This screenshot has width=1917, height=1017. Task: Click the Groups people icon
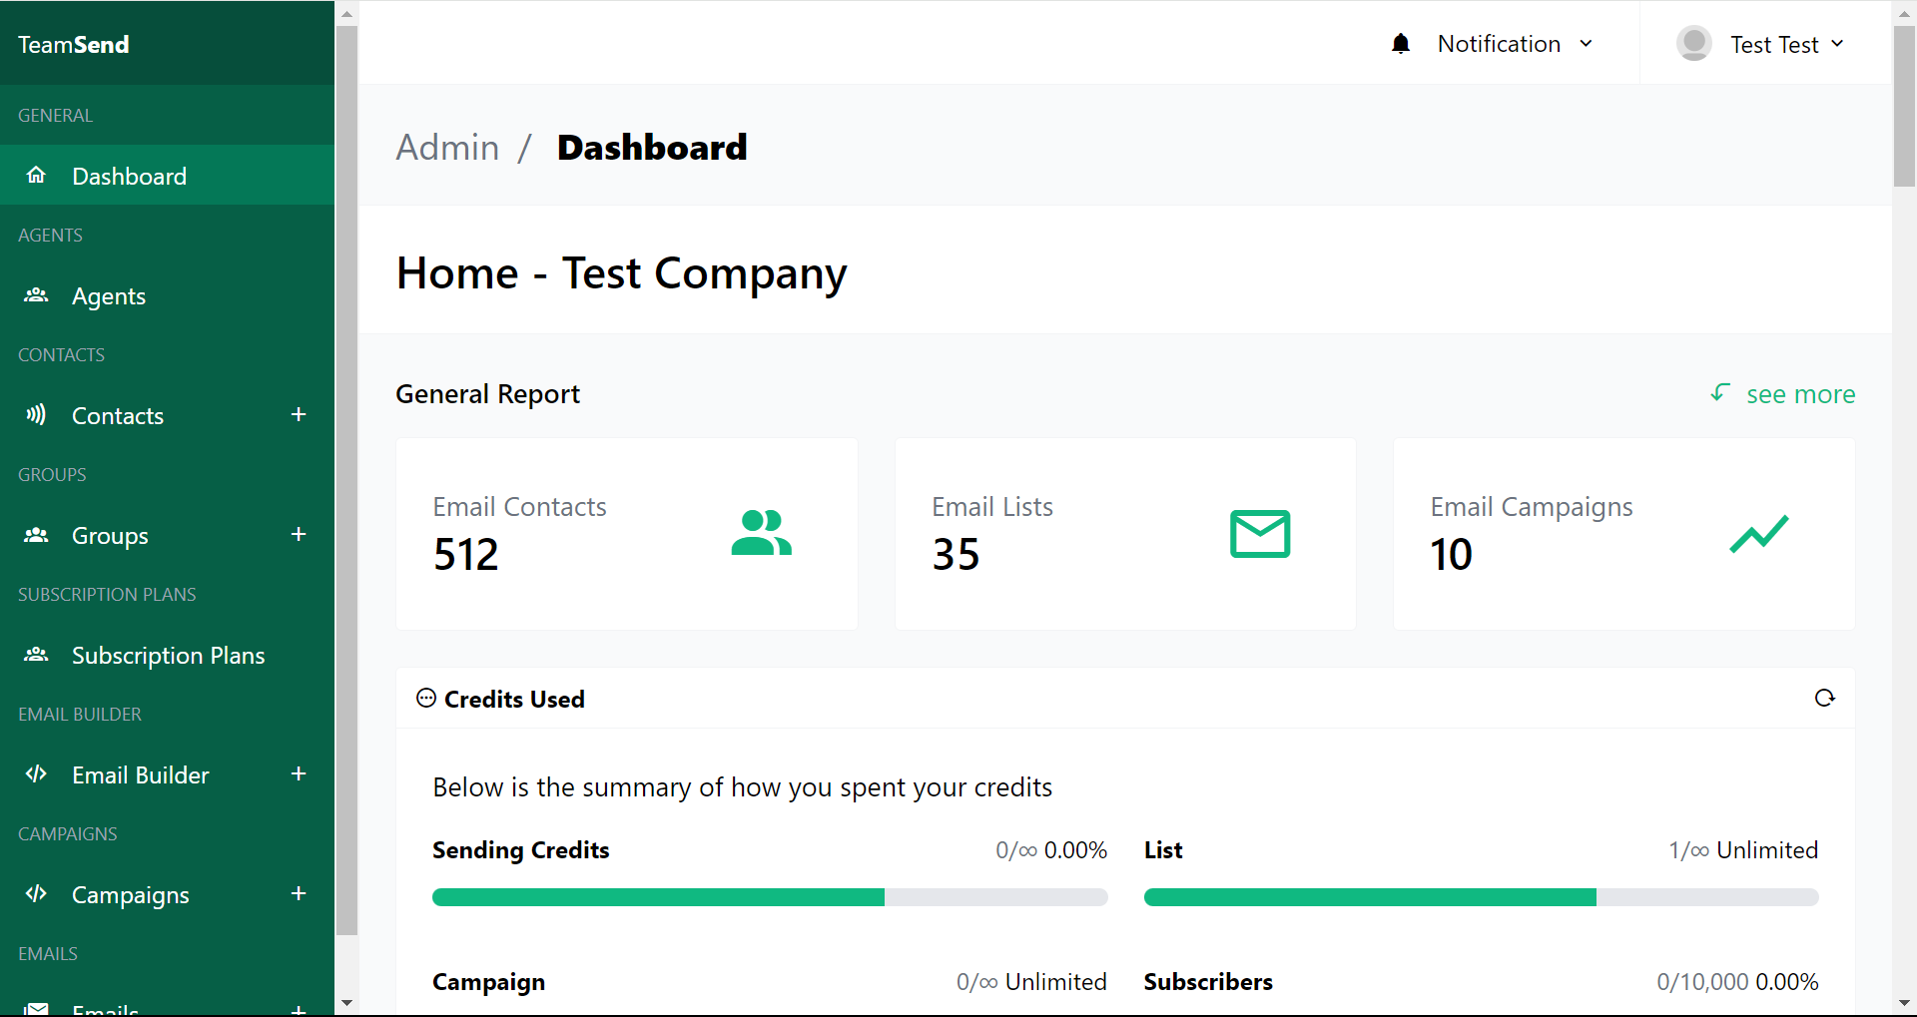click(36, 535)
